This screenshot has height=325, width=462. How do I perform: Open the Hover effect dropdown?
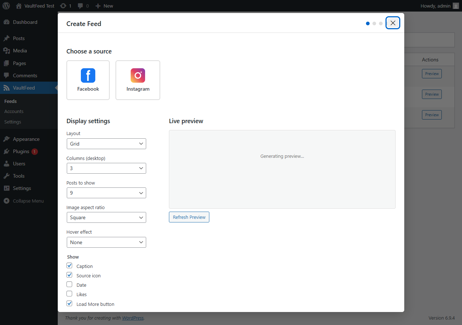[106, 242]
